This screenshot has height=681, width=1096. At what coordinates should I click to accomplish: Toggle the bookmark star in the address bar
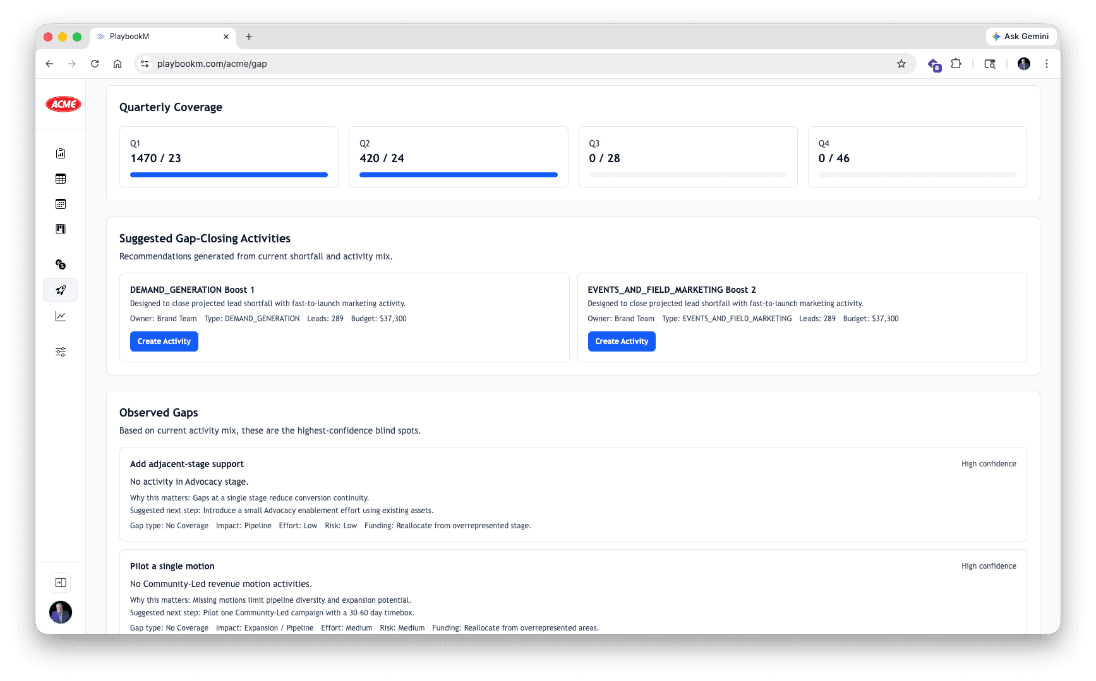tap(901, 64)
